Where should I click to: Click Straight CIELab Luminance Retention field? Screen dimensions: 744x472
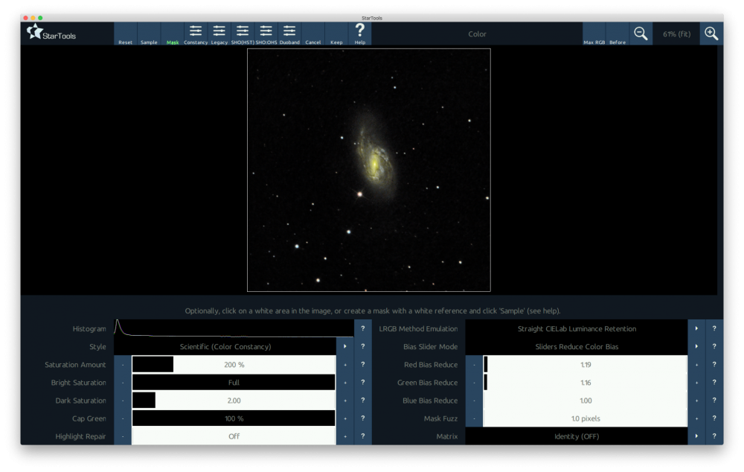tap(577, 328)
